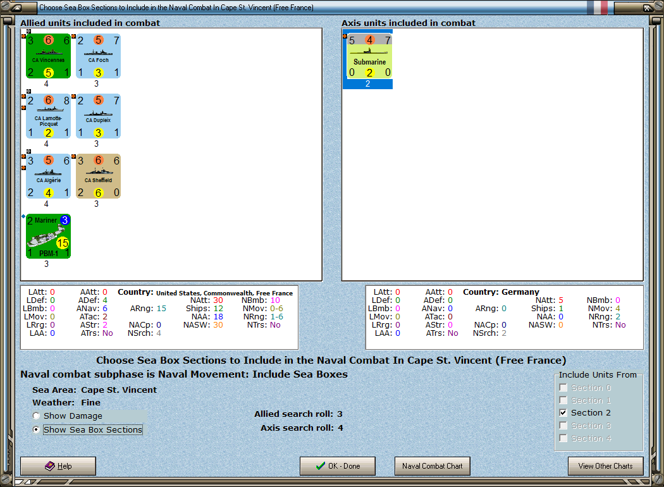The height and width of the screenshot is (487, 664).
Task: Click the Sea Area: Cape St. Vincent label
Action: click(94, 390)
